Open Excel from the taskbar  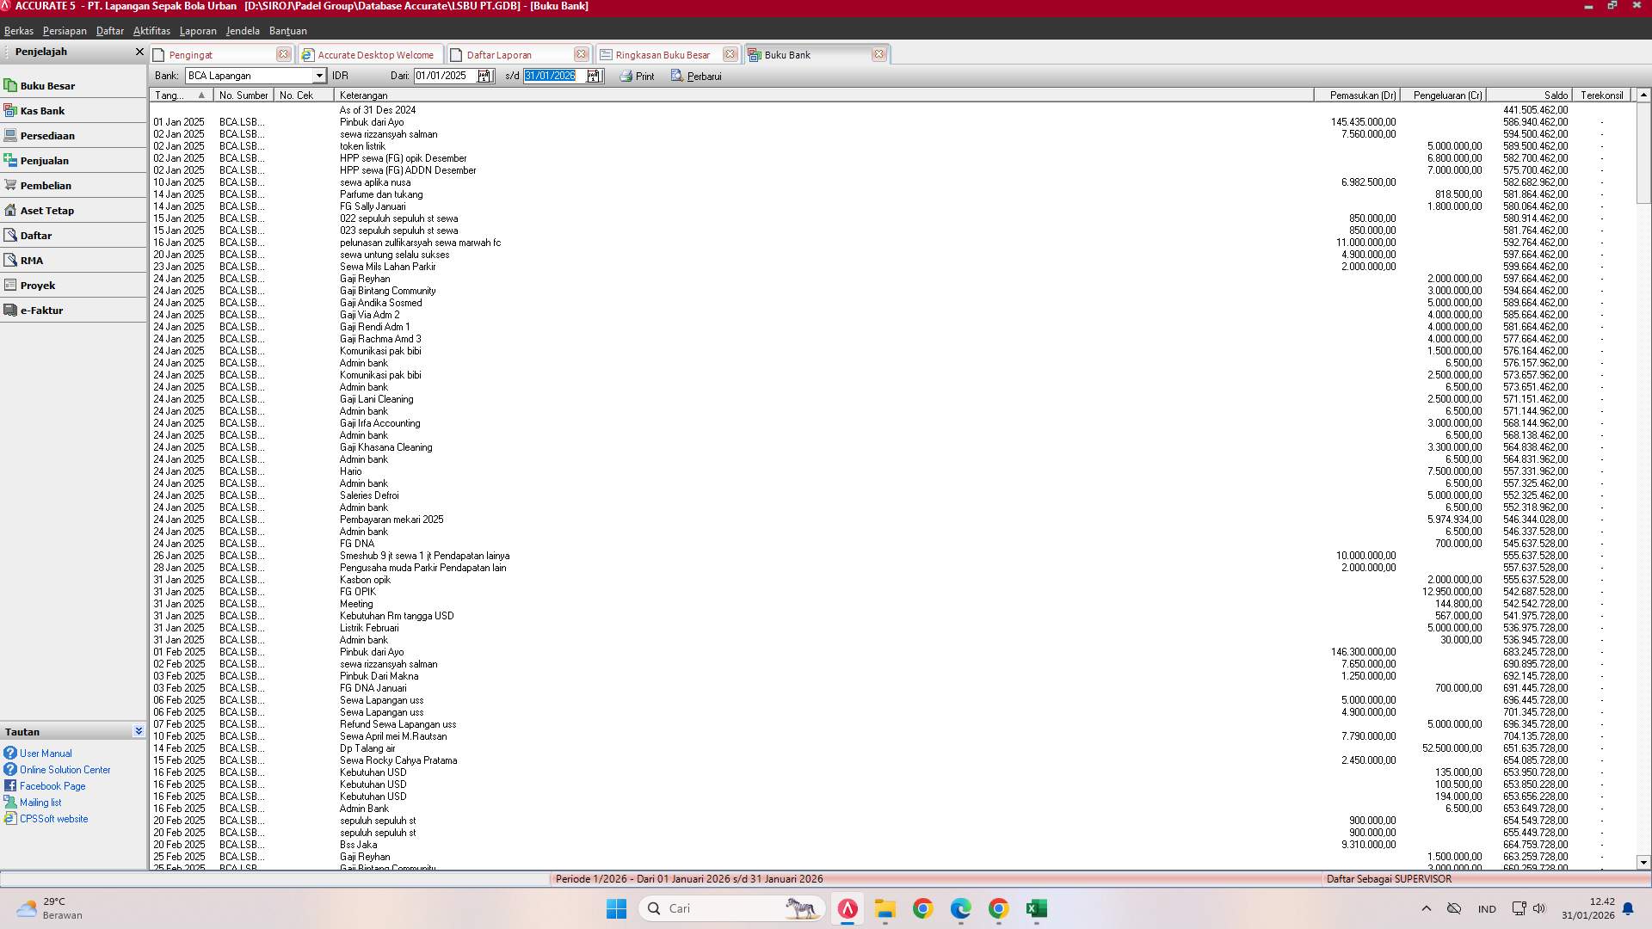click(1036, 908)
